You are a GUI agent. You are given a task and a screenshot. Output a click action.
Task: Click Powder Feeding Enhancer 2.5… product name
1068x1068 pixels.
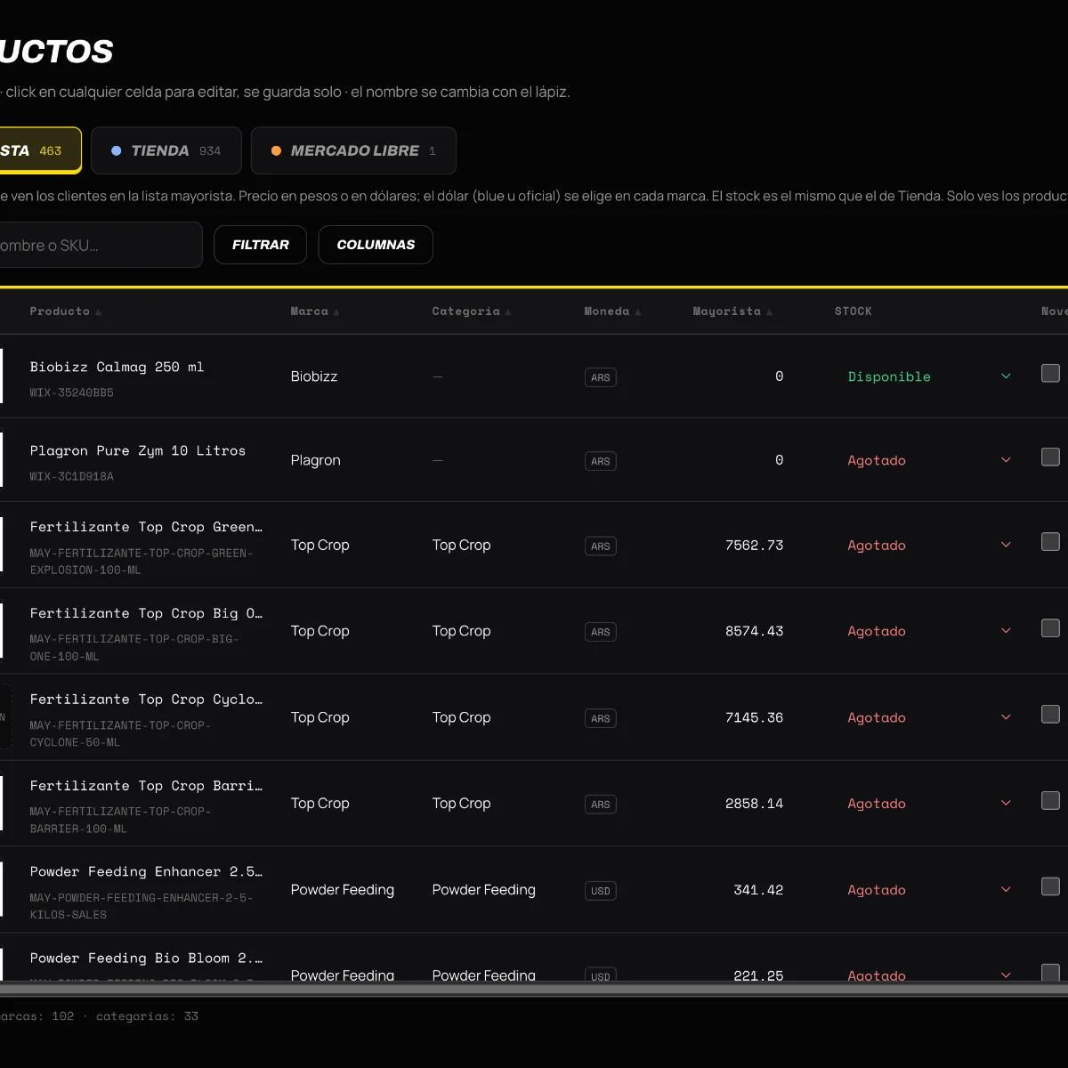coord(146,872)
